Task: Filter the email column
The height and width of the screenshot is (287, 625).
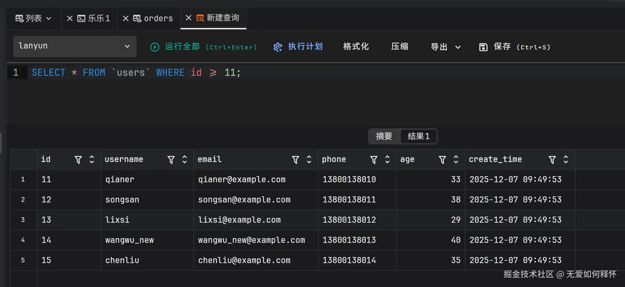Action: (x=296, y=160)
